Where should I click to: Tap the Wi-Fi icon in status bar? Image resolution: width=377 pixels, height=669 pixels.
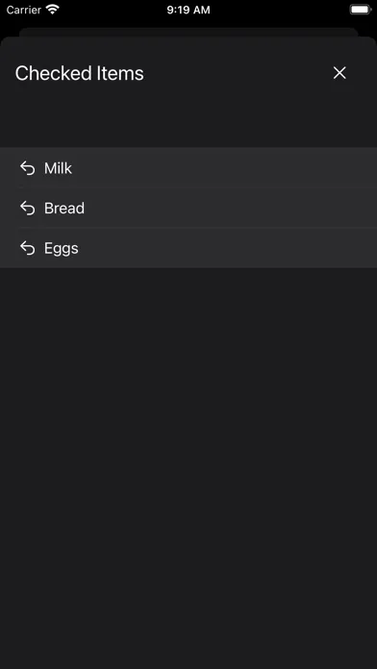(x=53, y=10)
